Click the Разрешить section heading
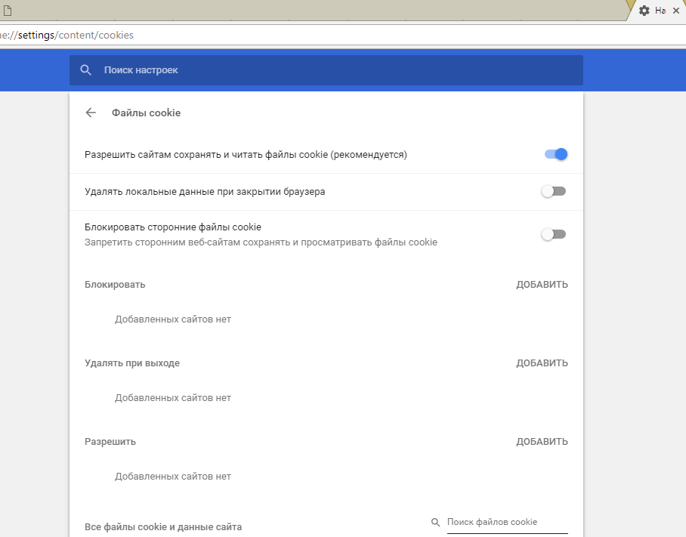Viewport: 686px width, 537px height. click(110, 442)
